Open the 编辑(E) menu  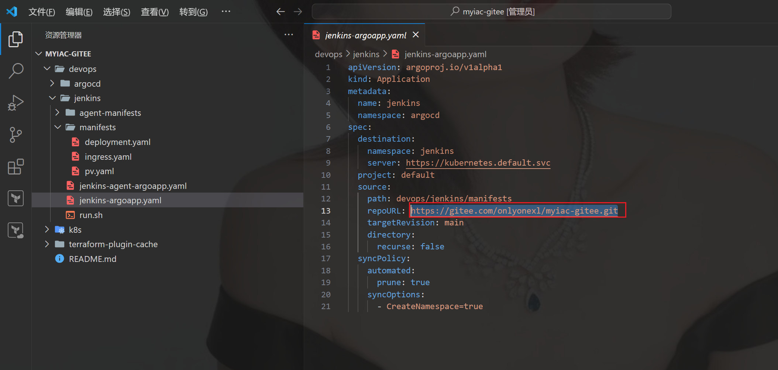click(79, 12)
